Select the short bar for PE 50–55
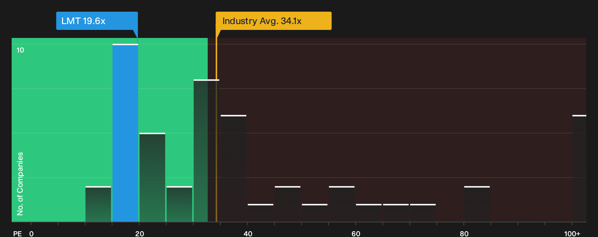Image resolution: width=598 pixels, height=237 pixels. (x=315, y=213)
